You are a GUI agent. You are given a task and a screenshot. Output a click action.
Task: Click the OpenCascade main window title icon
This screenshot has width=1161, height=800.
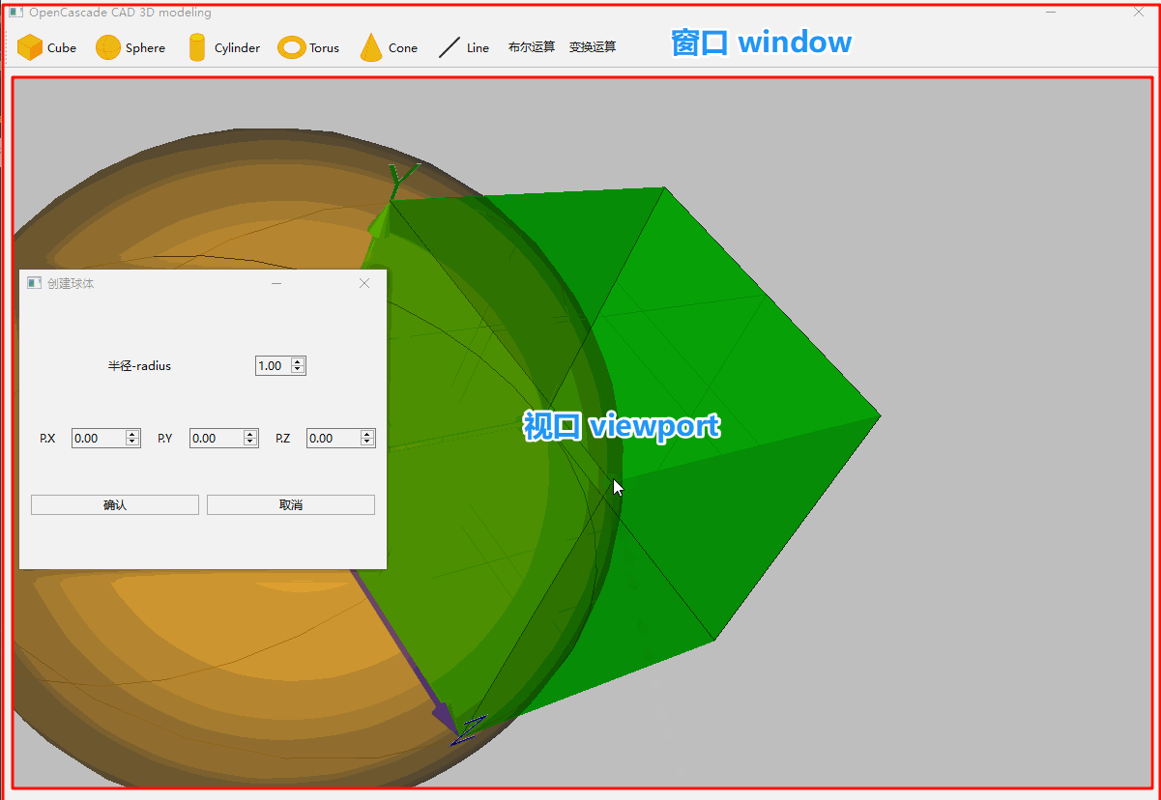coord(15,13)
